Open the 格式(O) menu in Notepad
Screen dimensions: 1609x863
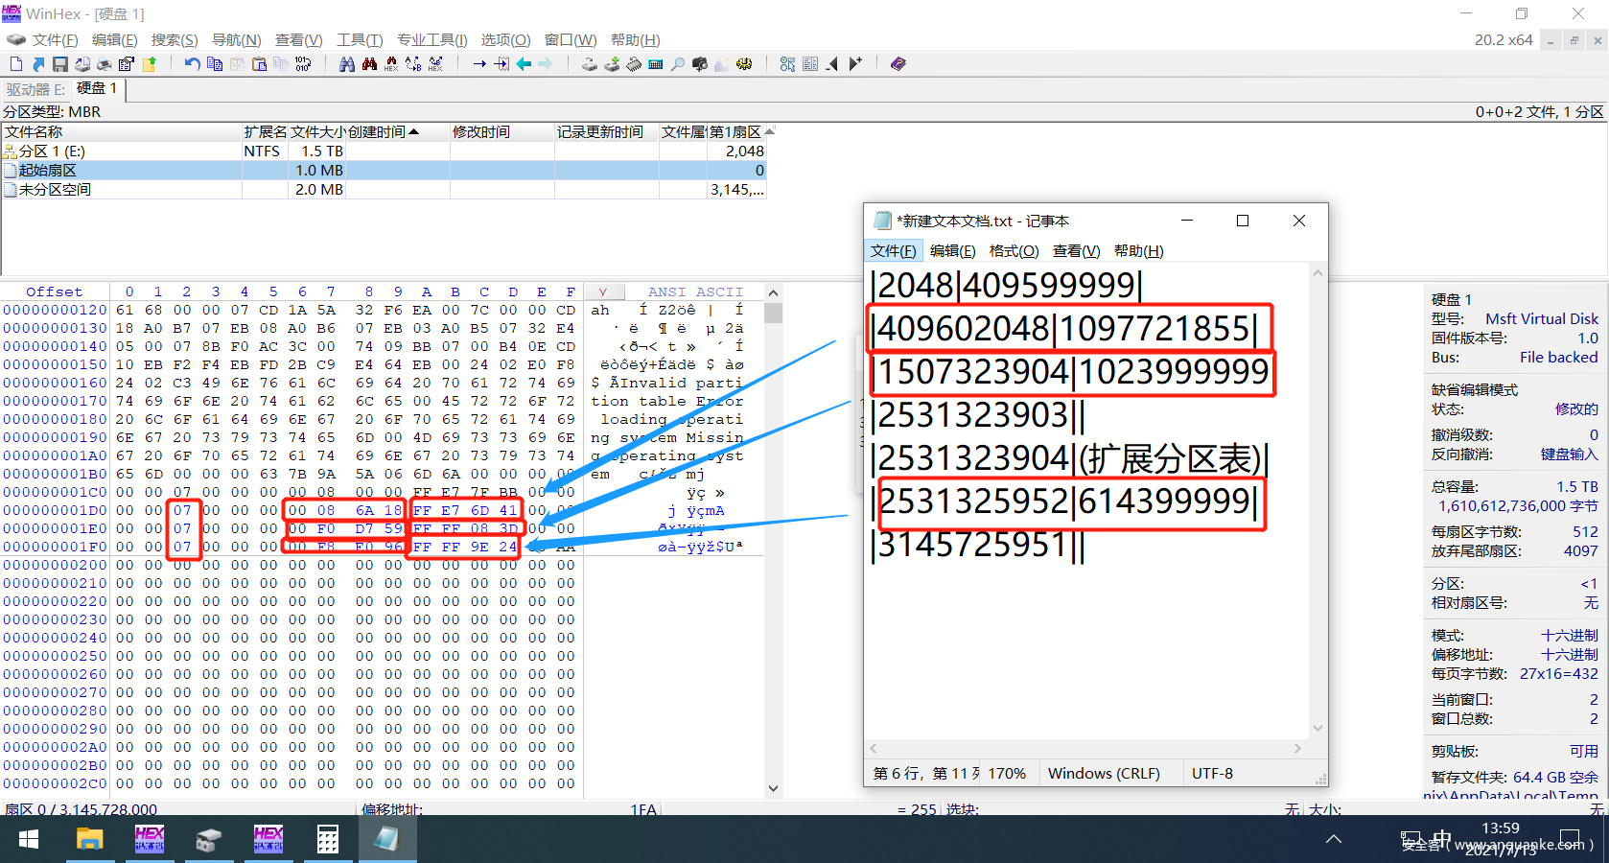[1014, 251]
